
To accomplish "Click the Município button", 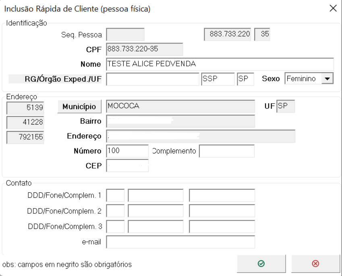I will 79,106.
